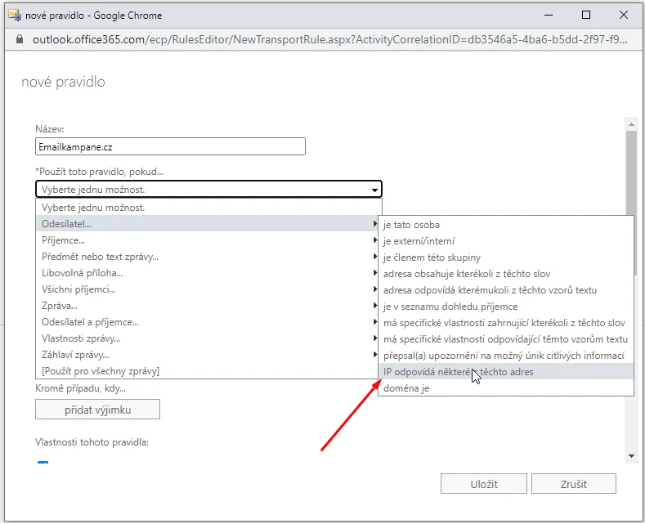
Task: Click the scrollbar up arrow
Action: click(x=631, y=123)
